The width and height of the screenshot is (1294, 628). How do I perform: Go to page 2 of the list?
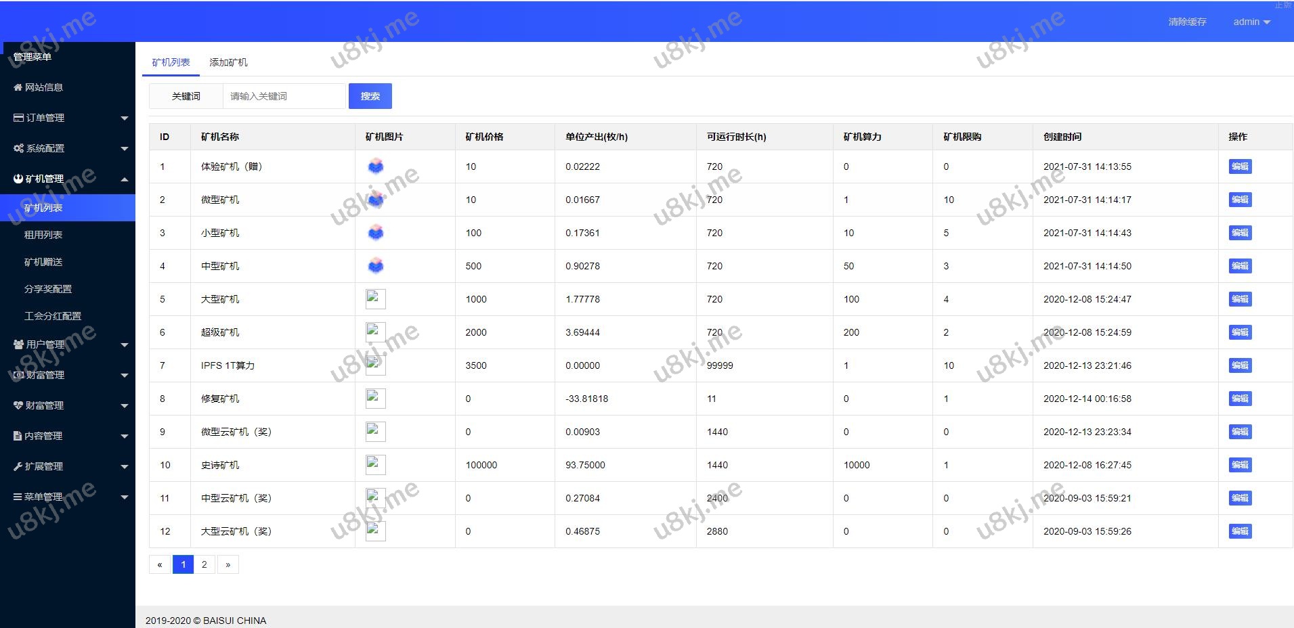pyautogui.click(x=204, y=564)
